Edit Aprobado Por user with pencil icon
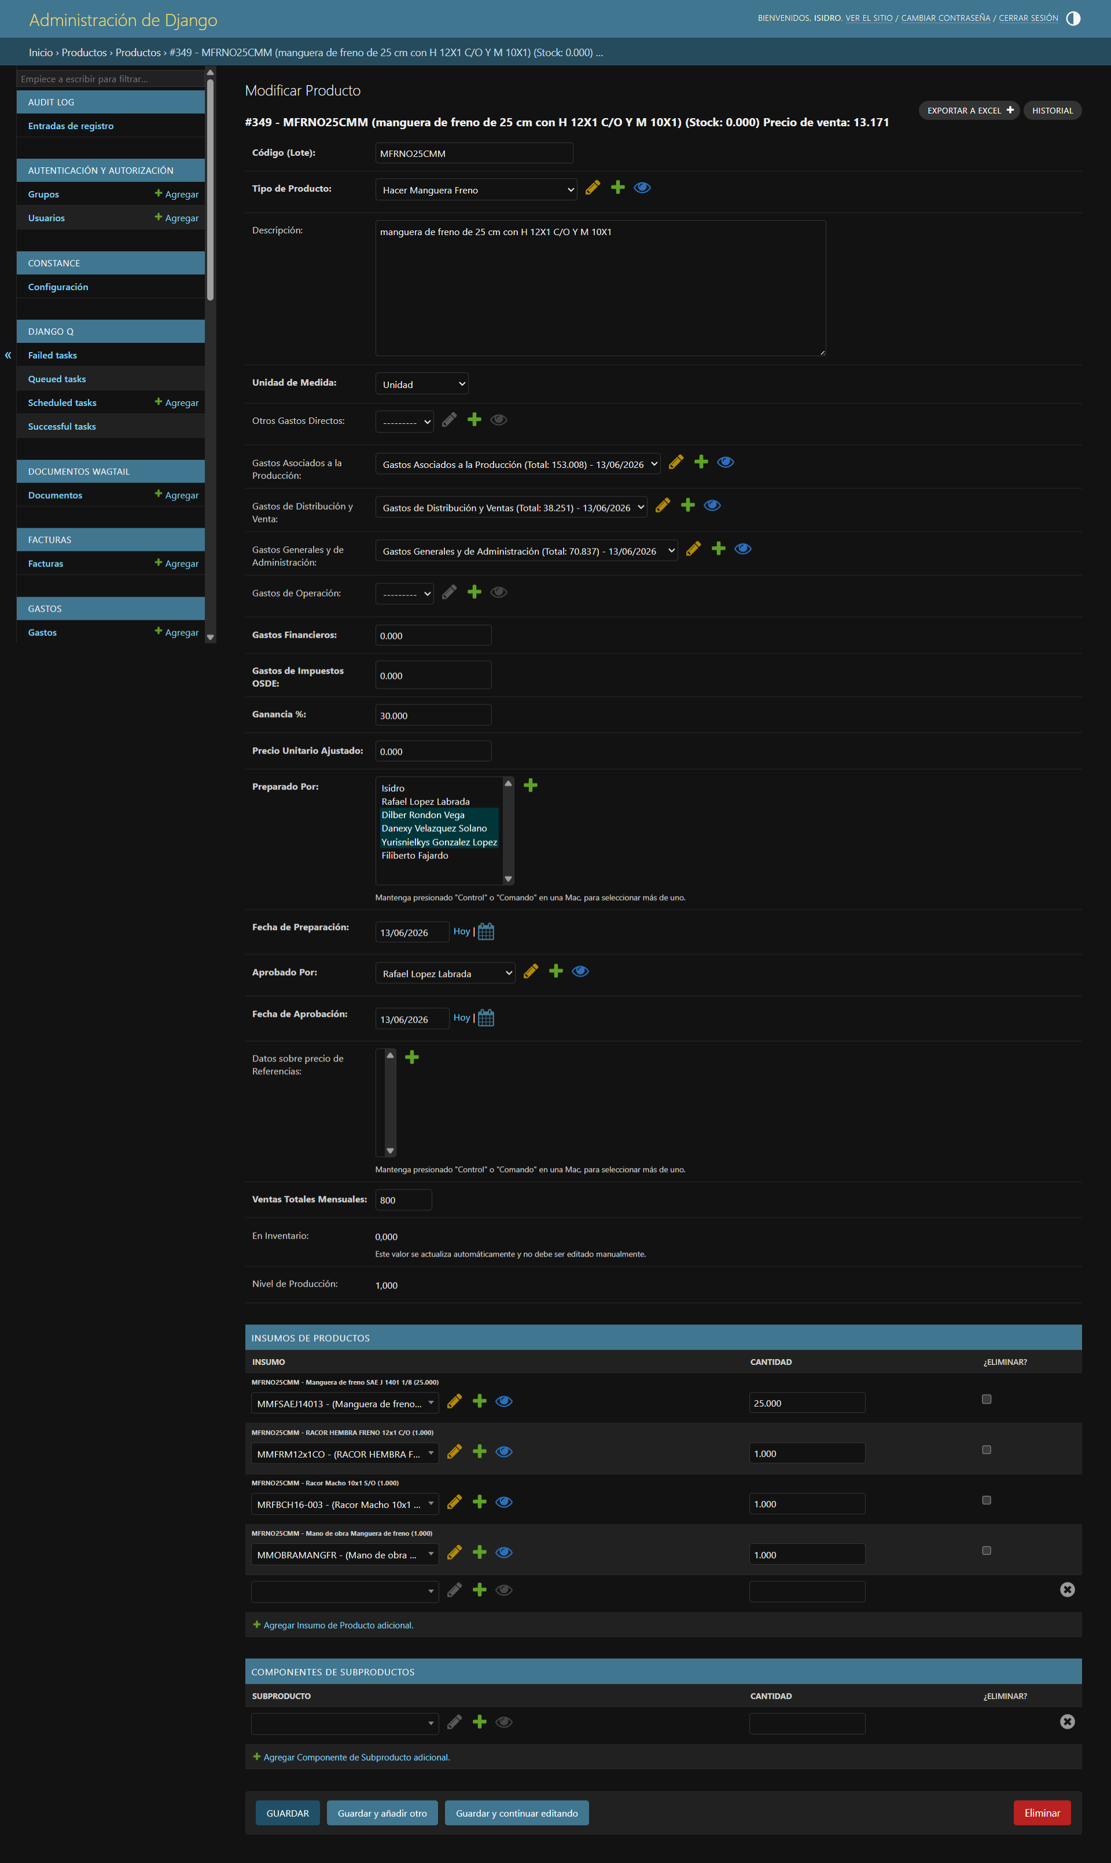 (x=531, y=972)
